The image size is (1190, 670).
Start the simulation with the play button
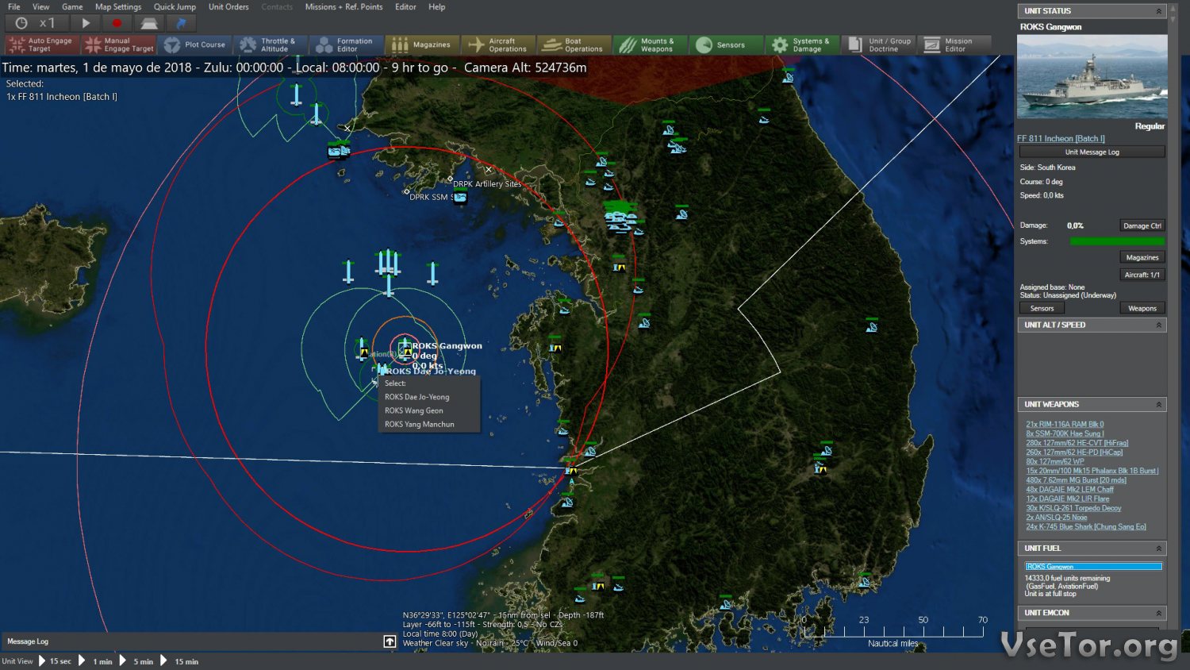(86, 23)
